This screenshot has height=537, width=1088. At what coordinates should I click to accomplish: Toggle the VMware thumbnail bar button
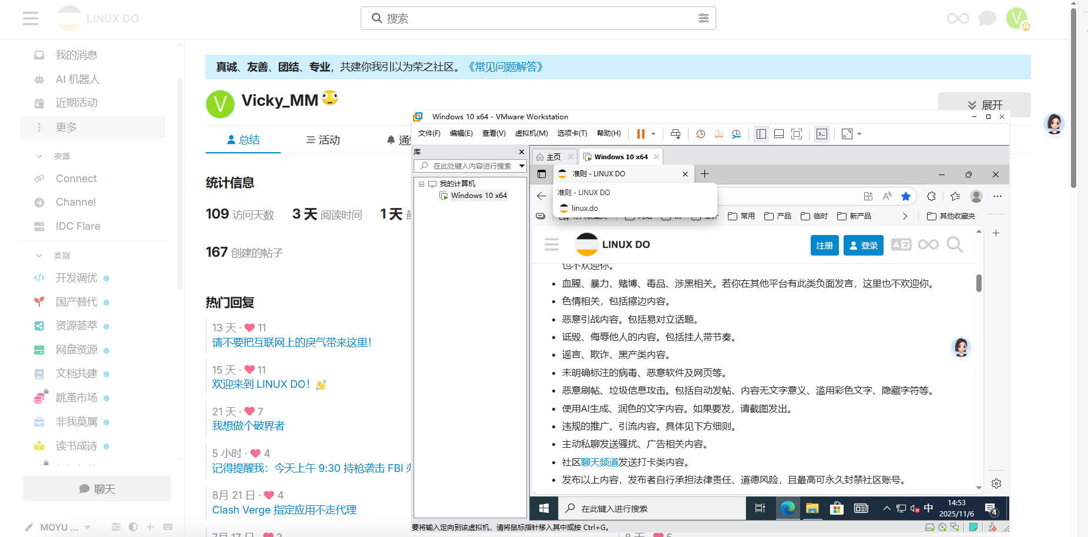point(779,134)
